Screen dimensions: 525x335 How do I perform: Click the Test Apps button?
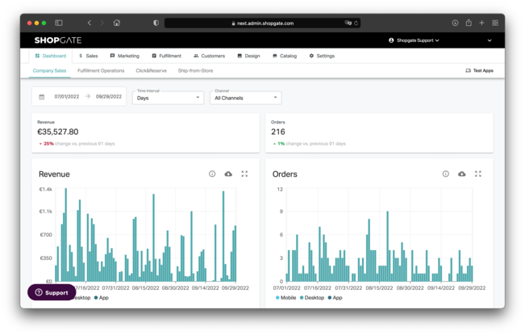click(480, 71)
